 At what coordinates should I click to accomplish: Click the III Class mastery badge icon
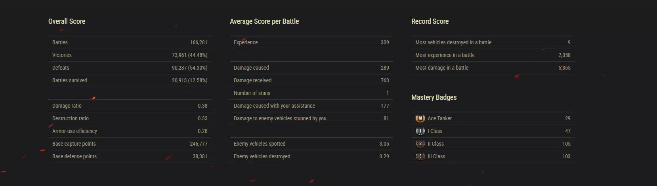tap(420, 156)
